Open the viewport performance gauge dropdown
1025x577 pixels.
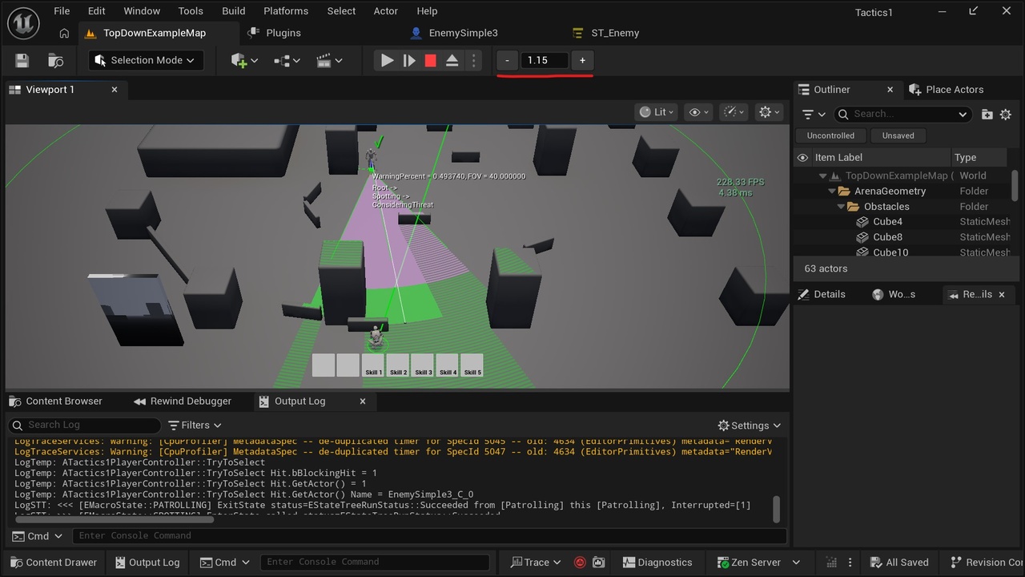[733, 112]
